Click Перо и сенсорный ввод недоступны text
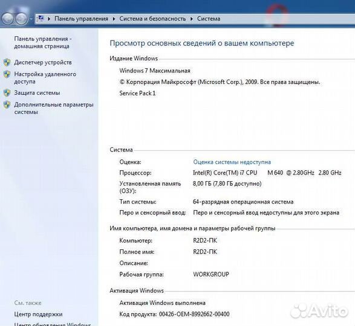Viewport: 355px width, 326px height. 266,213
